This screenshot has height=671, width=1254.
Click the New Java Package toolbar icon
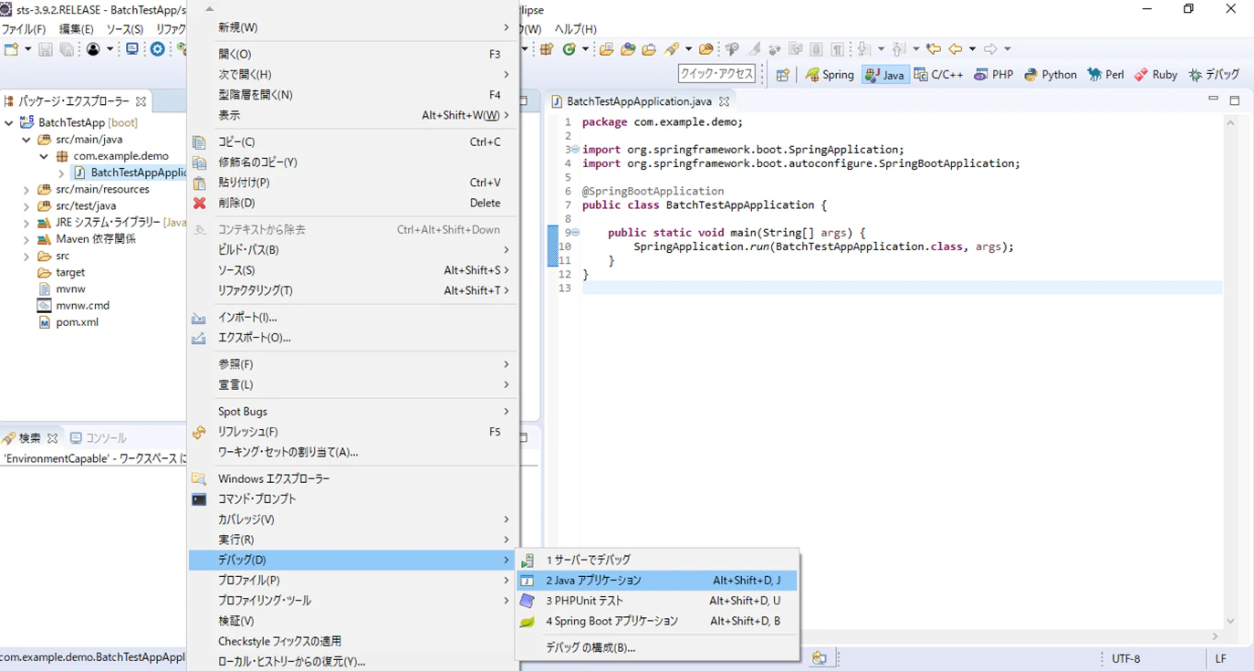coord(547,49)
